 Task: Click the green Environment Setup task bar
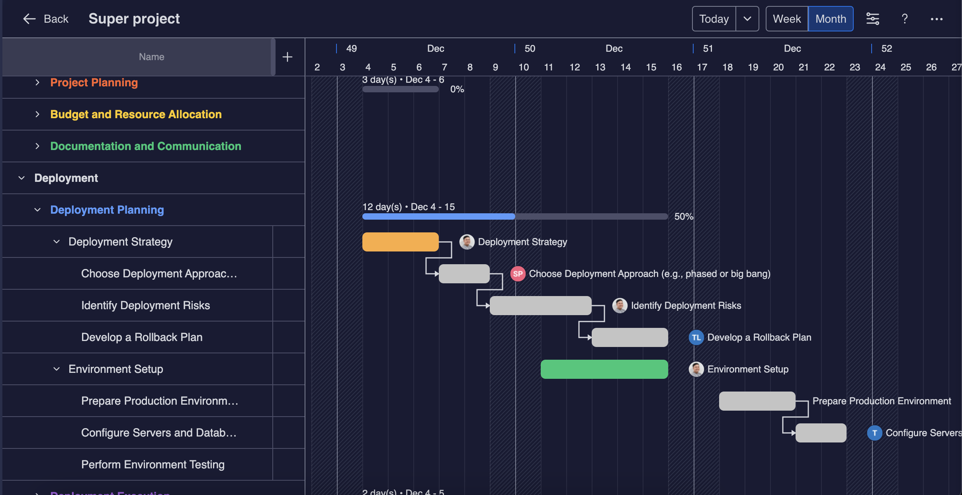point(604,369)
